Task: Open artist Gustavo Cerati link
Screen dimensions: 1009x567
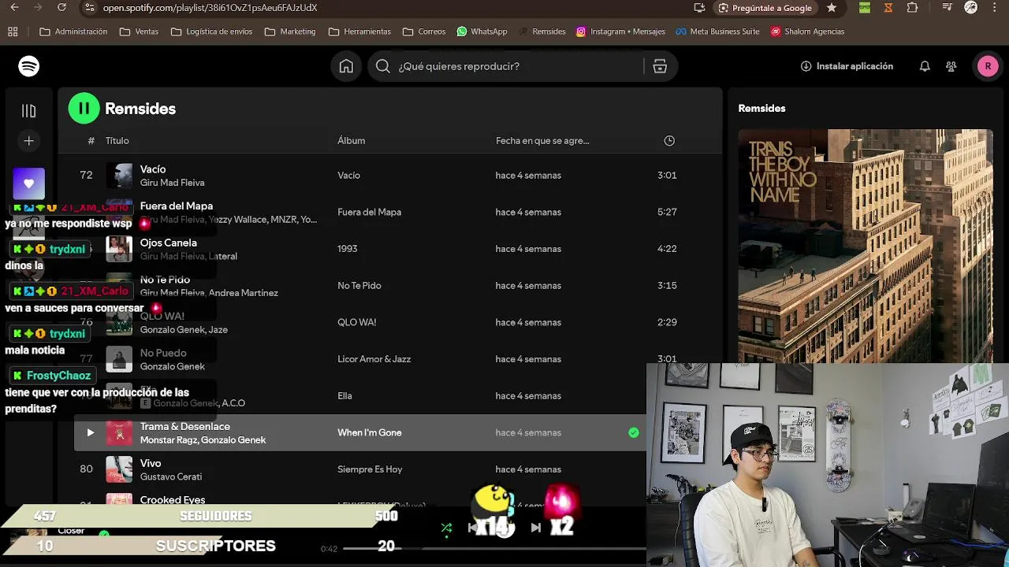Action: pos(171,476)
